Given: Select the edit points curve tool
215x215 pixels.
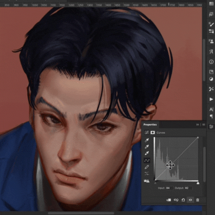Looking at the screenshot, I should tap(147, 160).
